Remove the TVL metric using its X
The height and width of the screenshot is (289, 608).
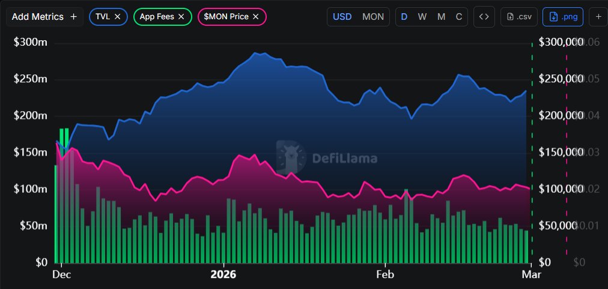(x=117, y=17)
